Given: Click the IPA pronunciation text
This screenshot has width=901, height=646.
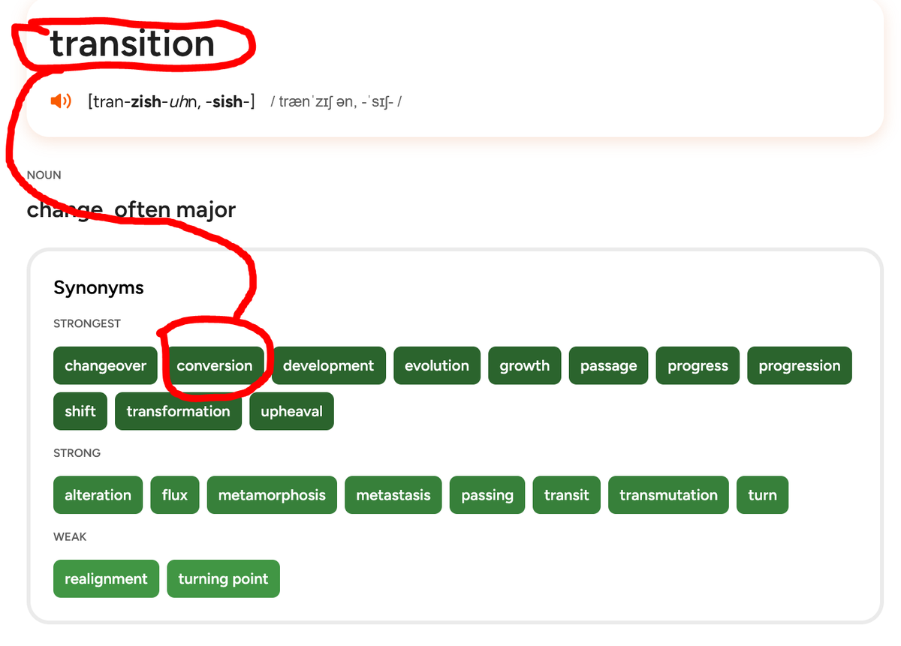Looking at the screenshot, I should tap(336, 101).
